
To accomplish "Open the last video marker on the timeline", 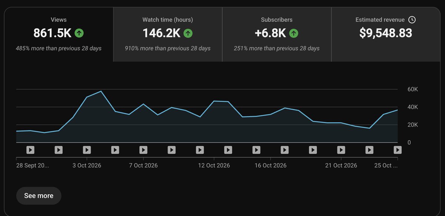I will [x=398, y=150].
